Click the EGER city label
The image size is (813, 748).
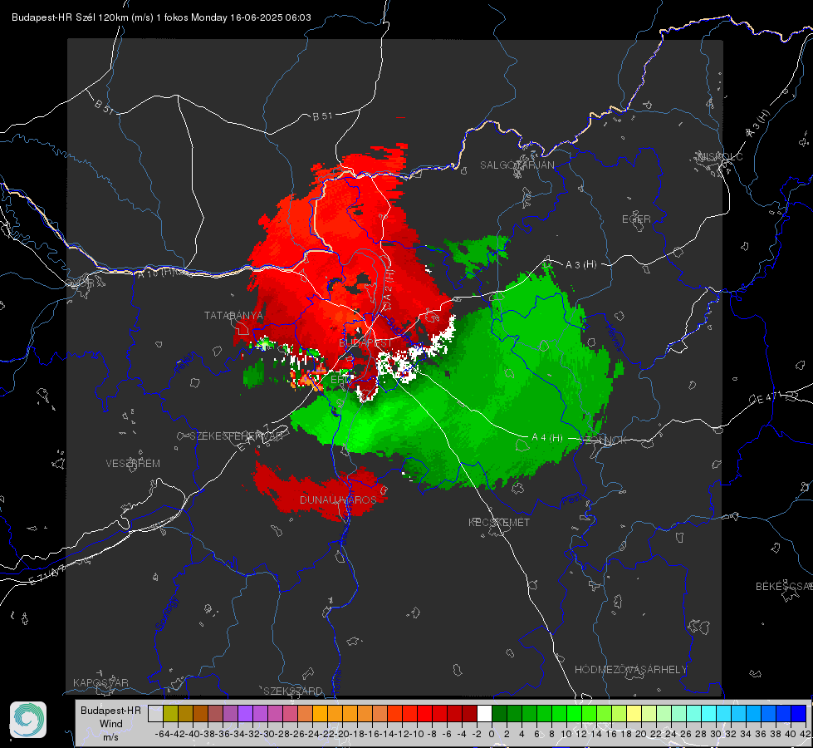[x=636, y=219]
